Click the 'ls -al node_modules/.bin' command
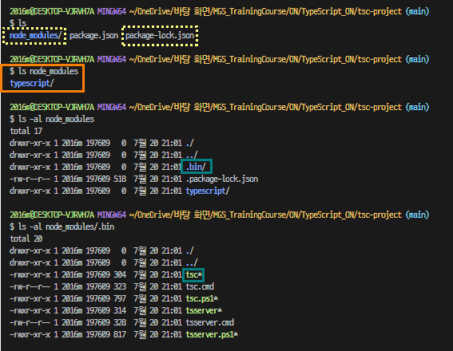 66,227
